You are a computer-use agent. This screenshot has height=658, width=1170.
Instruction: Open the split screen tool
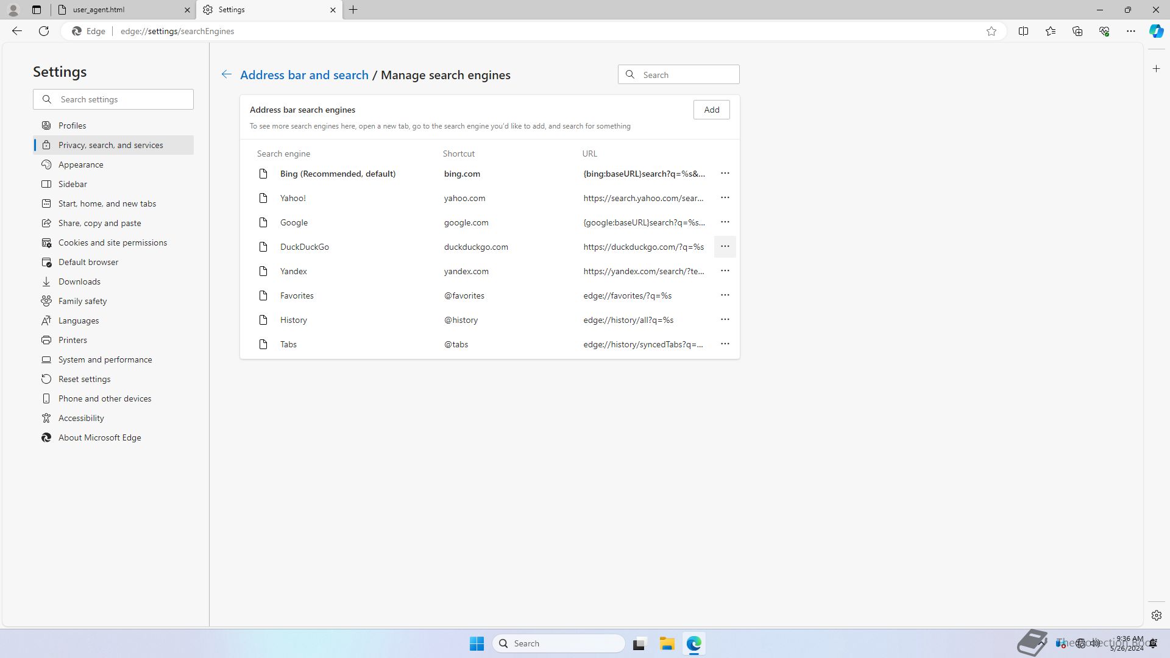1023,31
